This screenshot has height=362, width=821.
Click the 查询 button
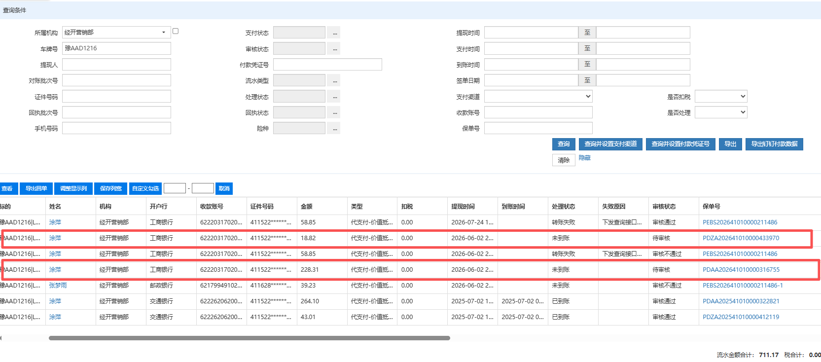click(564, 144)
